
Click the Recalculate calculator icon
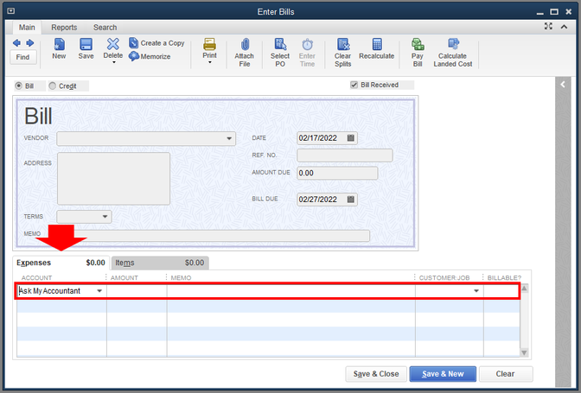pyautogui.click(x=376, y=44)
